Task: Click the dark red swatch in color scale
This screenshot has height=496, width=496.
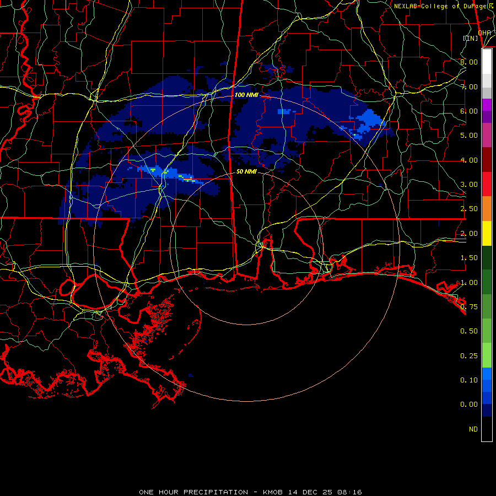Action: point(487,160)
